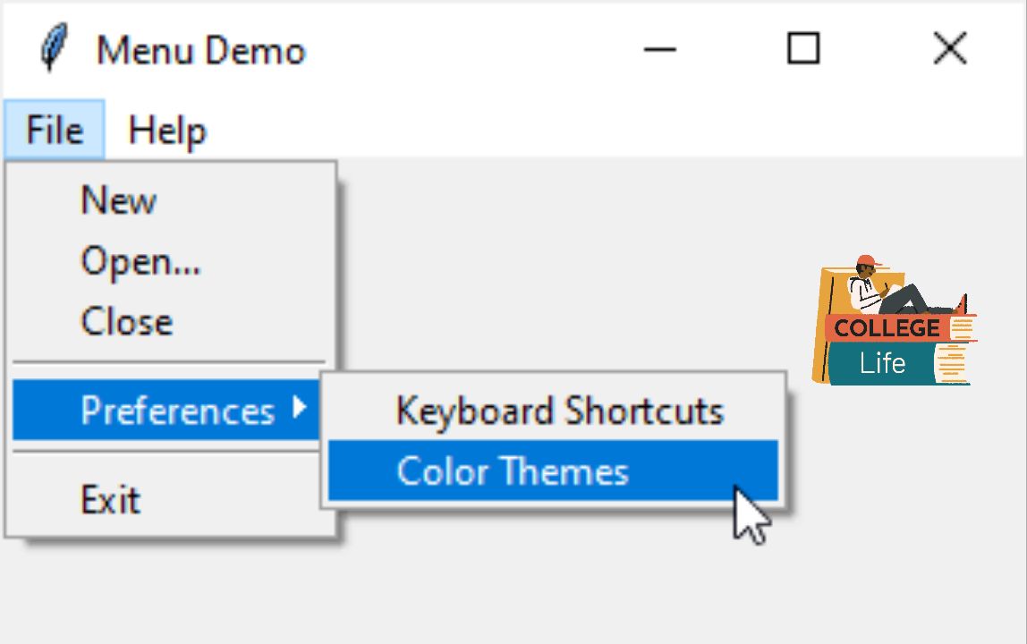1027x644 pixels.
Task: Collapse the open File menu
Action: [x=55, y=131]
